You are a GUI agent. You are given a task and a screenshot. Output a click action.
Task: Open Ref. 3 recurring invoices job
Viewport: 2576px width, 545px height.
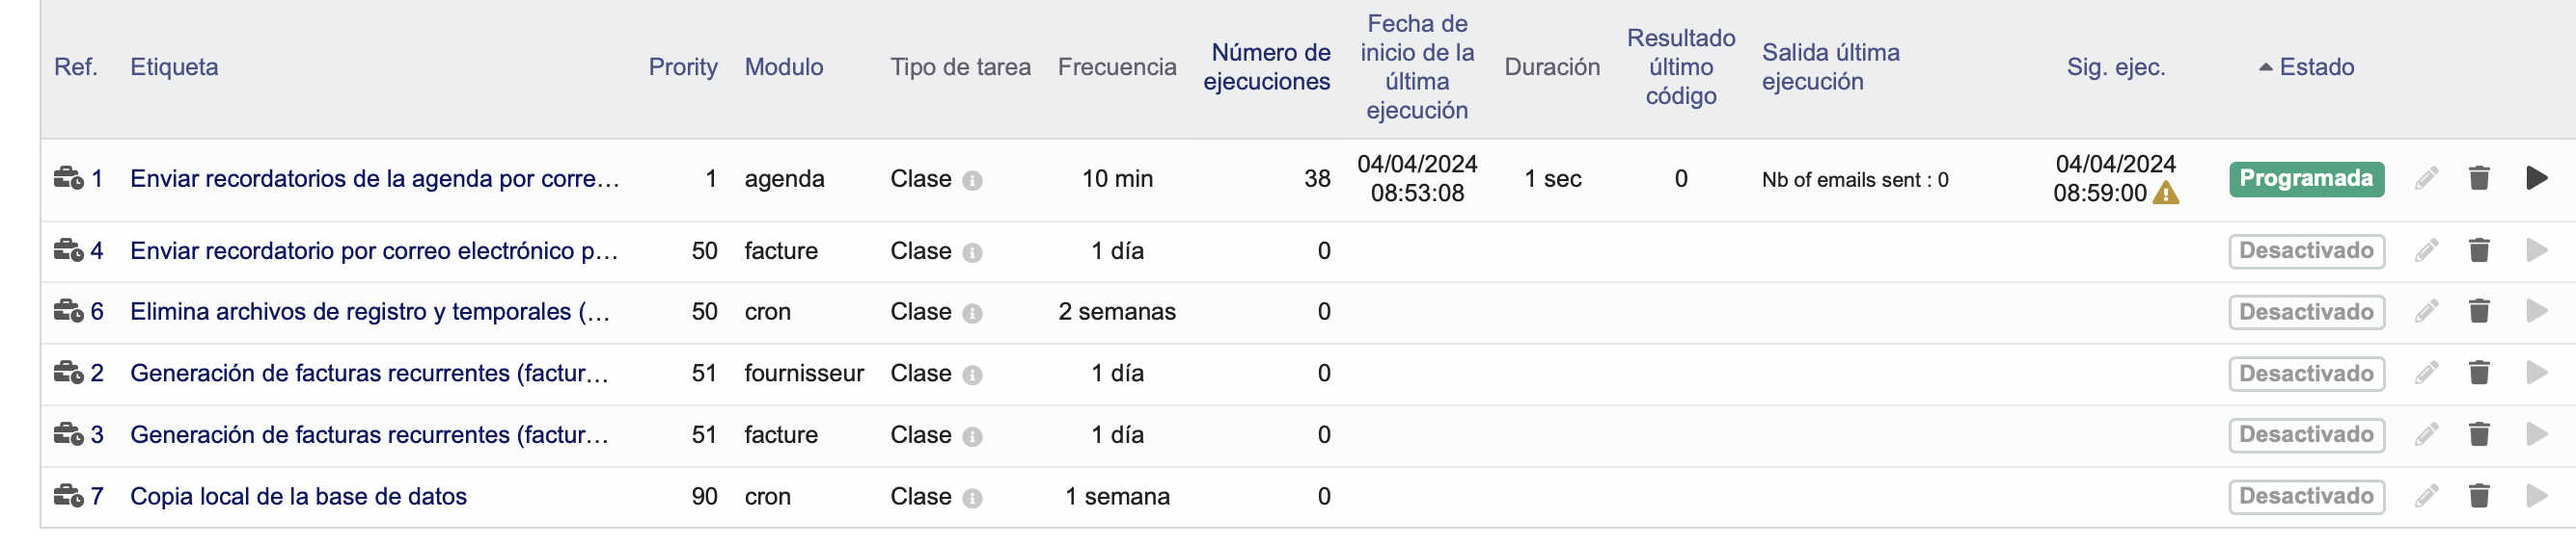pyautogui.click(x=369, y=434)
